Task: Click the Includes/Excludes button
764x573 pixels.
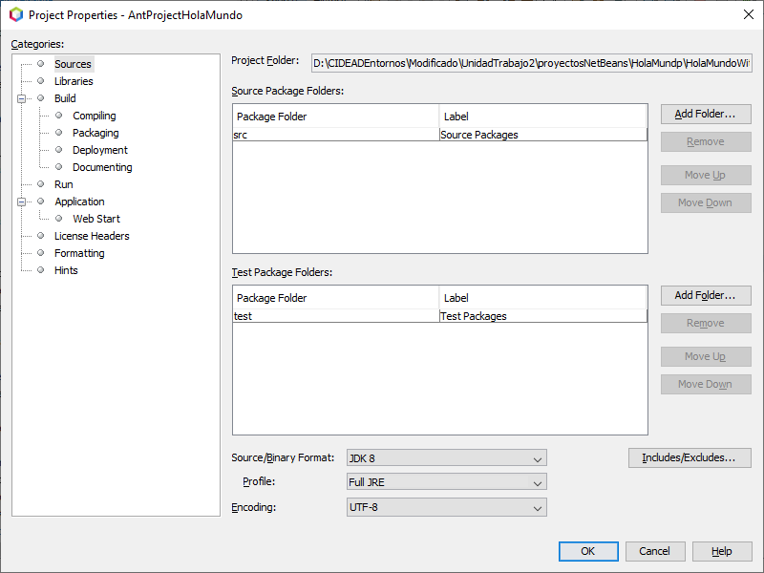Action: coord(689,458)
